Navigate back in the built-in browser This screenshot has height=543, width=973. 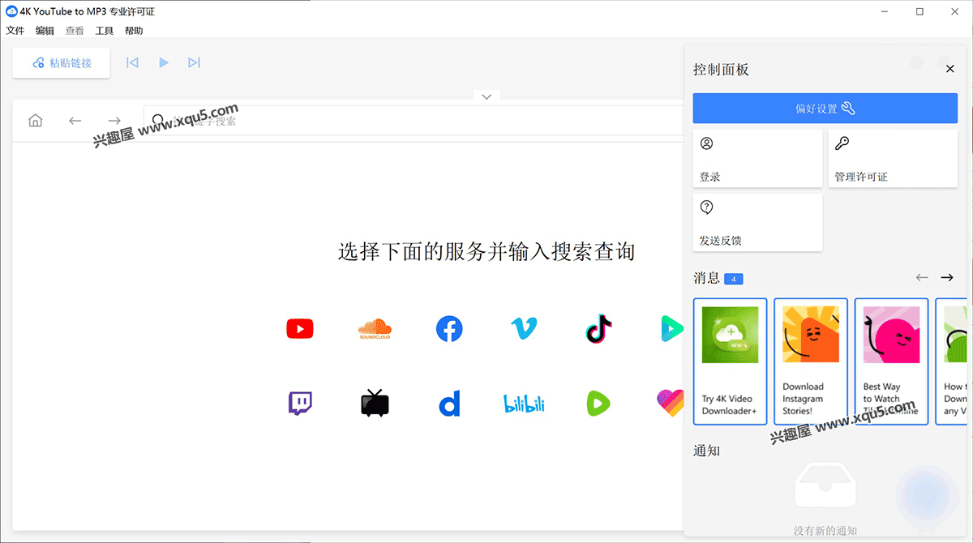(x=75, y=121)
